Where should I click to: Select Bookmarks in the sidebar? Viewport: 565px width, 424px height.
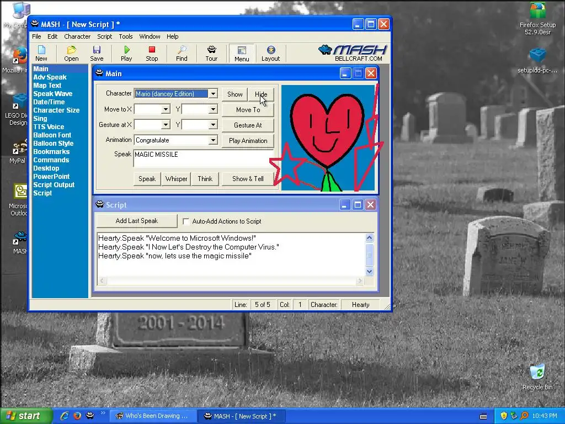tap(51, 152)
